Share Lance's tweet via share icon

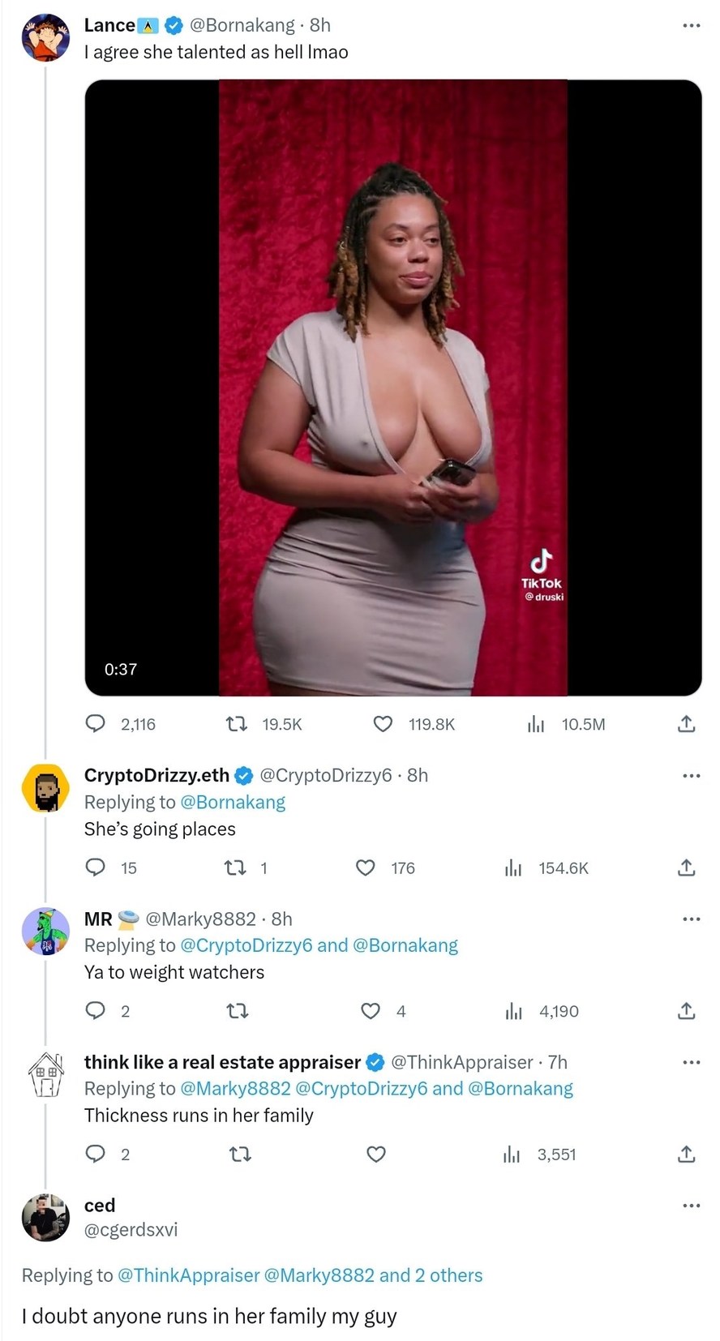[x=686, y=724]
